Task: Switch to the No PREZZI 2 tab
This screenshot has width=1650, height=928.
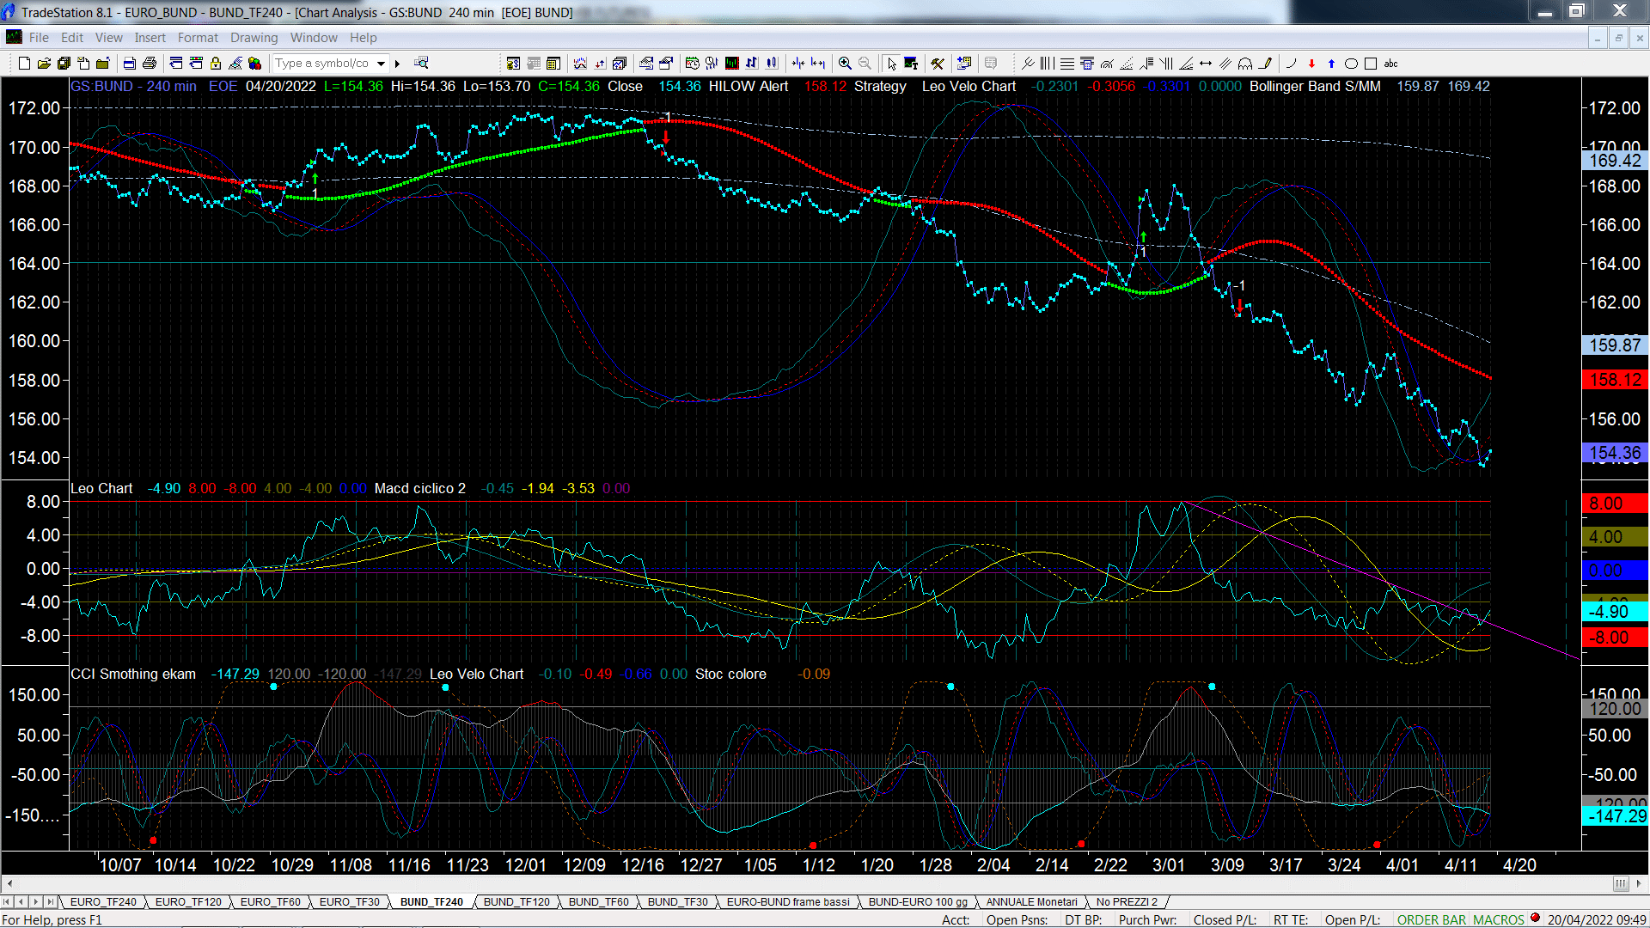Action: point(1127,901)
